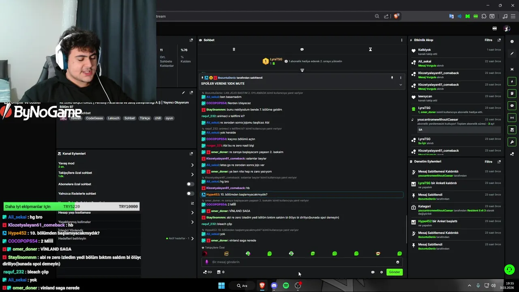The image size is (519, 292).
Task: Expand the pinned message with the chevron
Action: pos(401,84)
